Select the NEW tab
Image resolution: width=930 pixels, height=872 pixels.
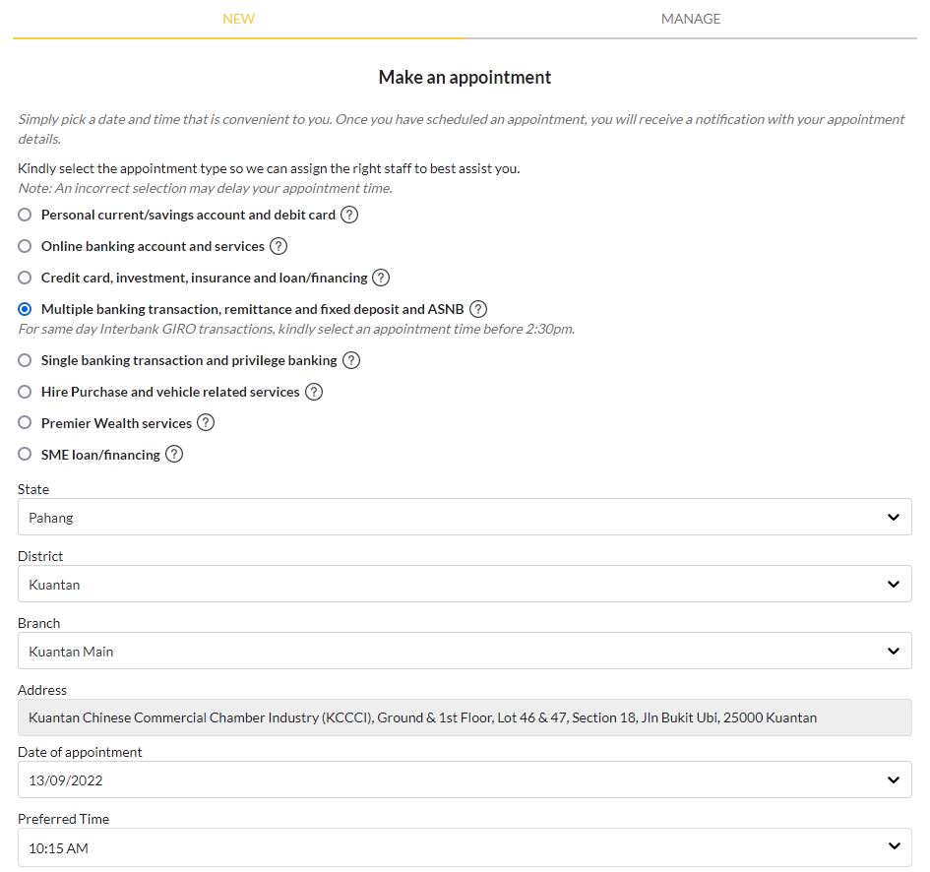(238, 19)
